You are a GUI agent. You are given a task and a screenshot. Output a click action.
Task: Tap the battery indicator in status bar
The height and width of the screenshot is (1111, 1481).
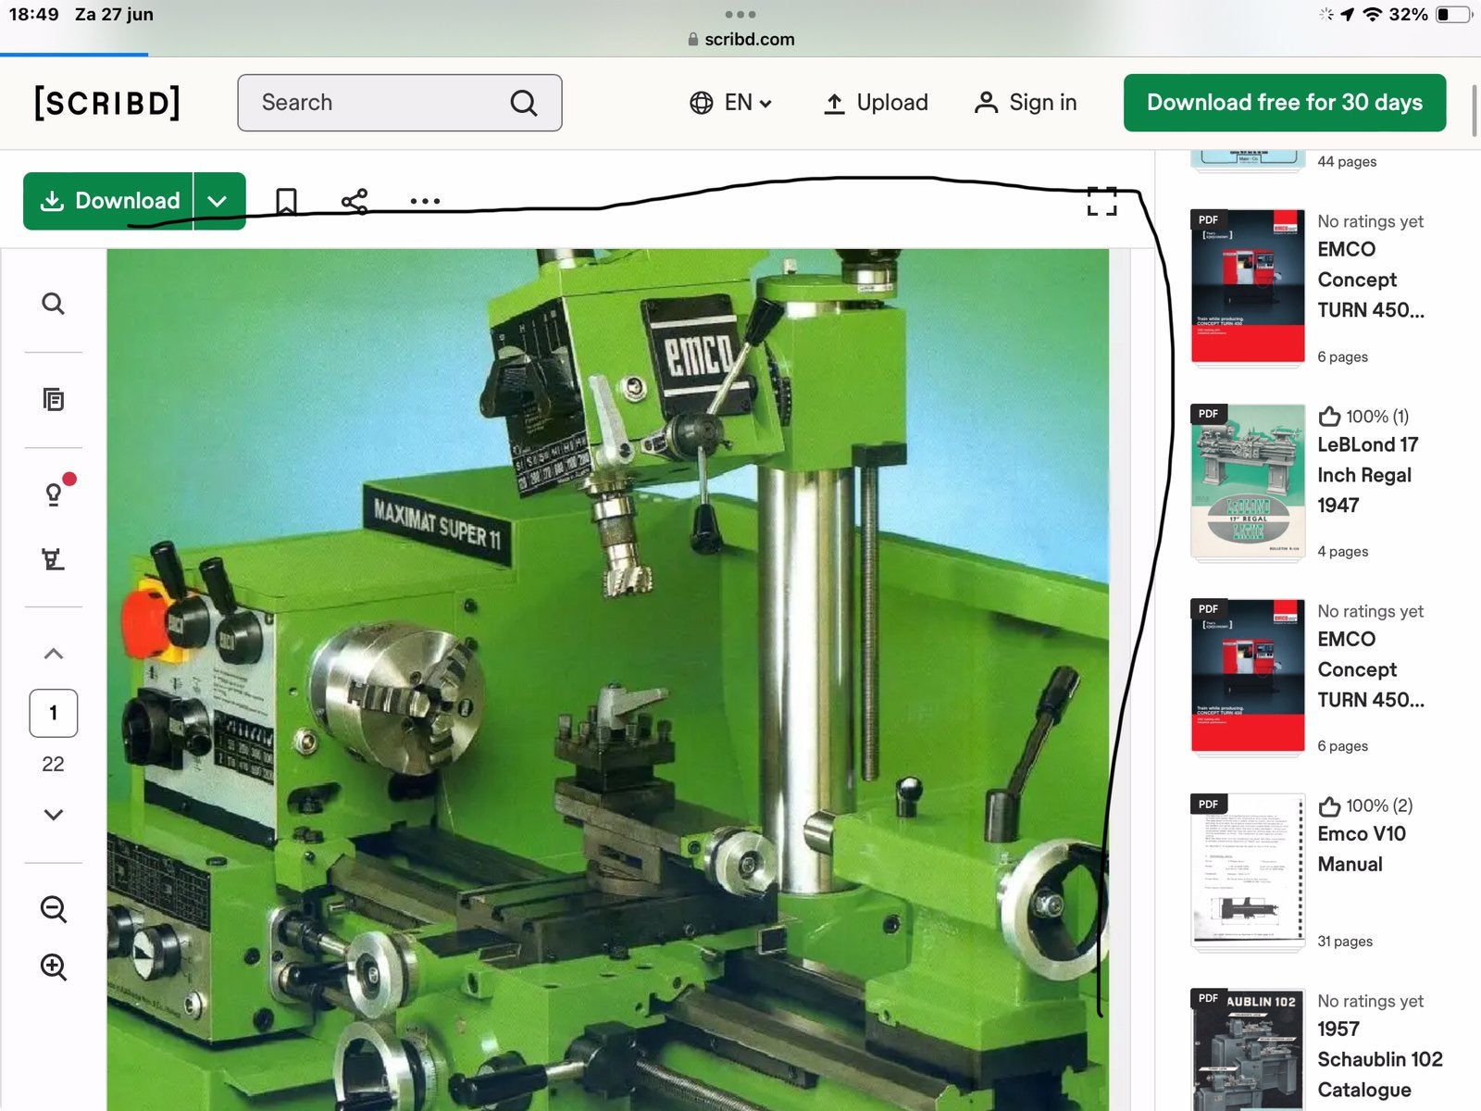[1453, 14]
